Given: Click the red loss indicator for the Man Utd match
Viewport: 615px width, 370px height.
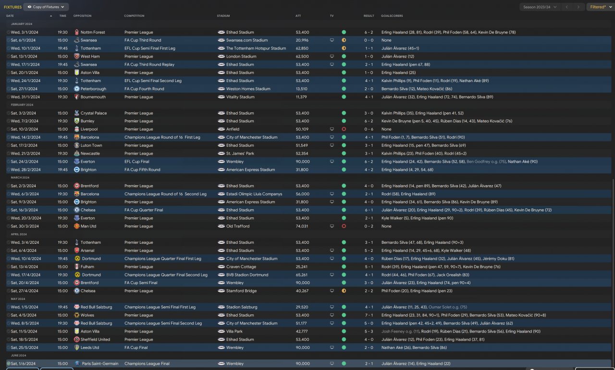Looking at the screenshot, I should [344, 226].
